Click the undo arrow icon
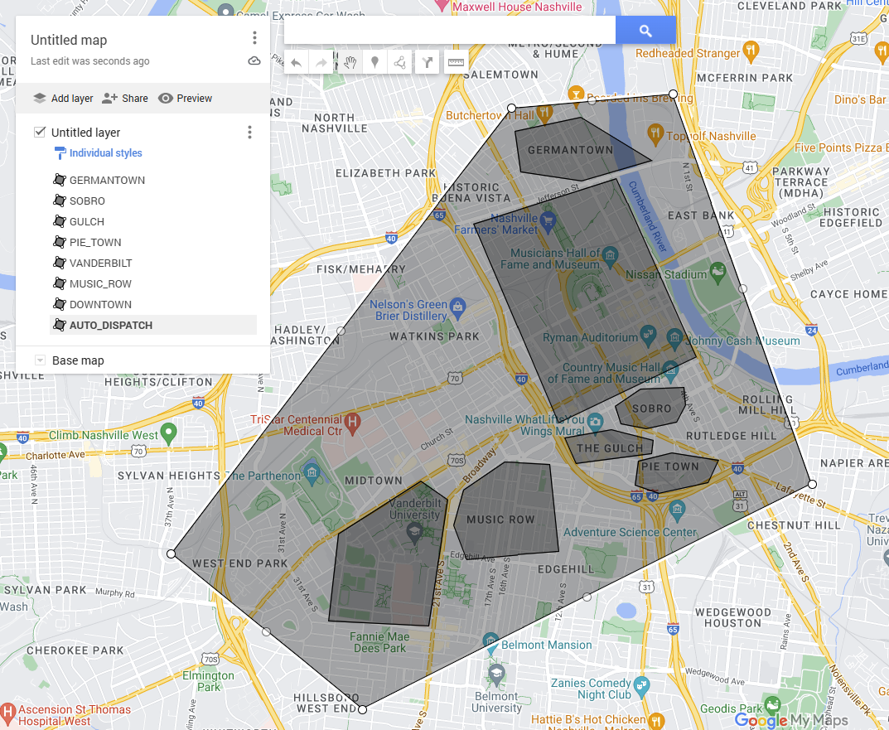The width and height of the screenshot is (889, 730). click(x=296, y=61)
